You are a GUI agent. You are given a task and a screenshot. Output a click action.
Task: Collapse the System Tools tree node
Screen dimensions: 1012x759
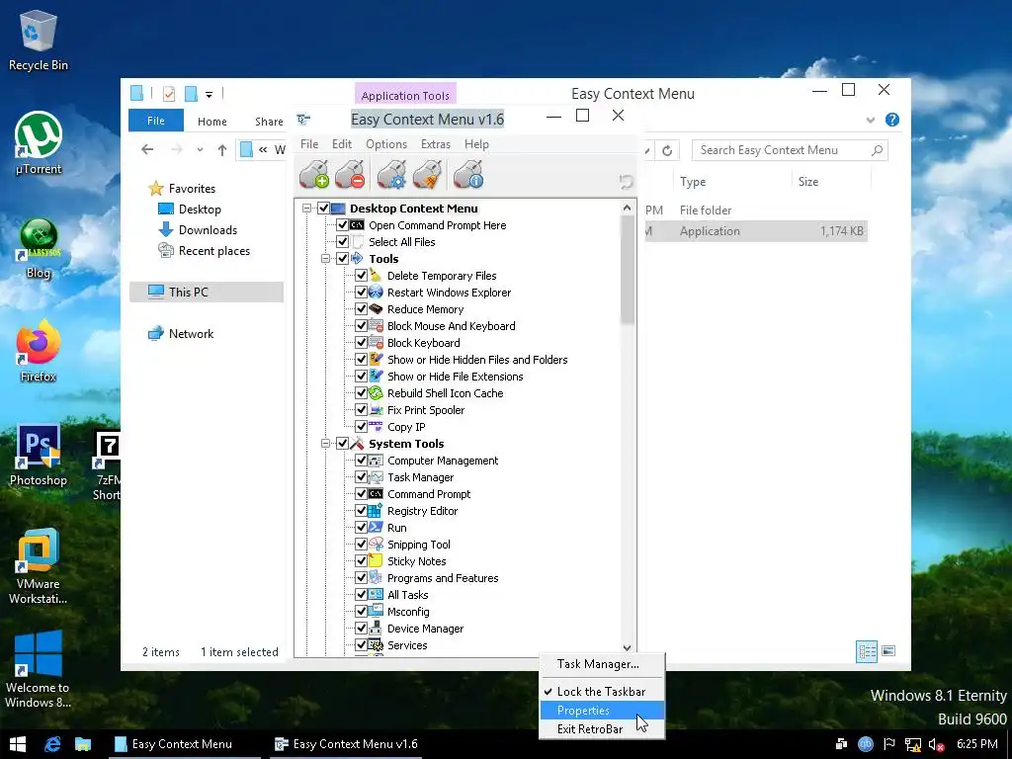[325, 444]
